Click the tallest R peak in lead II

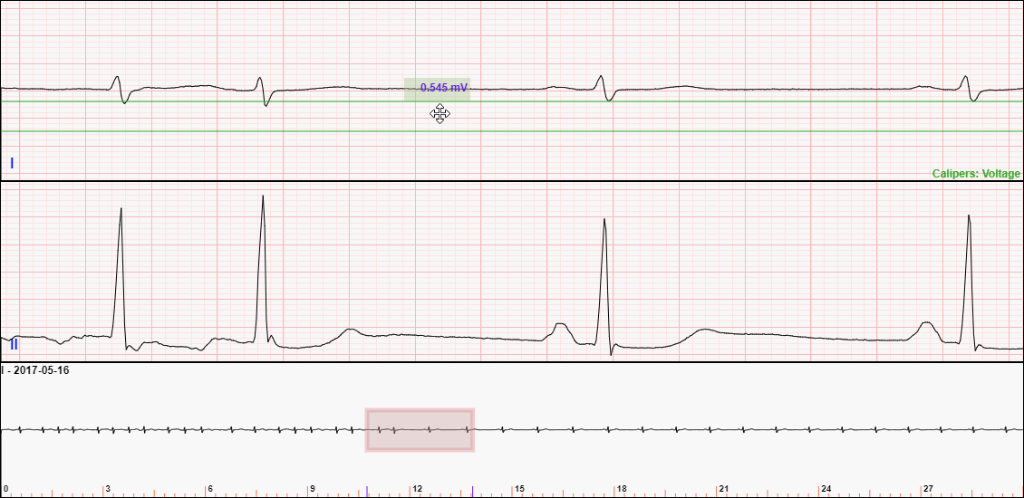pos(263,197)
